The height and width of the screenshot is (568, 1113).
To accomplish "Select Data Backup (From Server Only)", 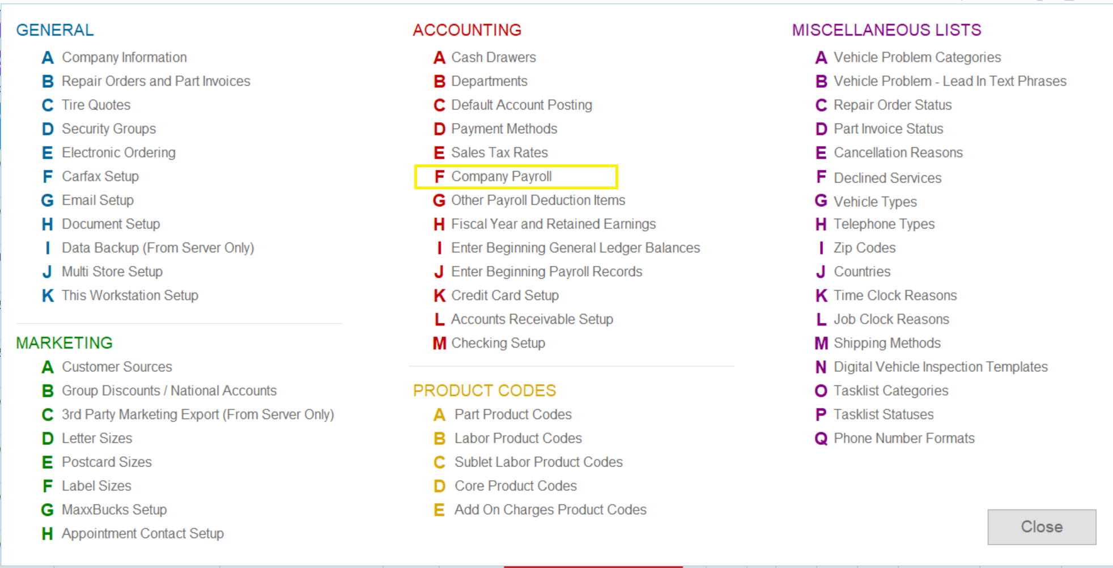I will click(158, 248).
